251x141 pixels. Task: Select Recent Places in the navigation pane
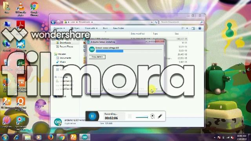tap(64, 47)
